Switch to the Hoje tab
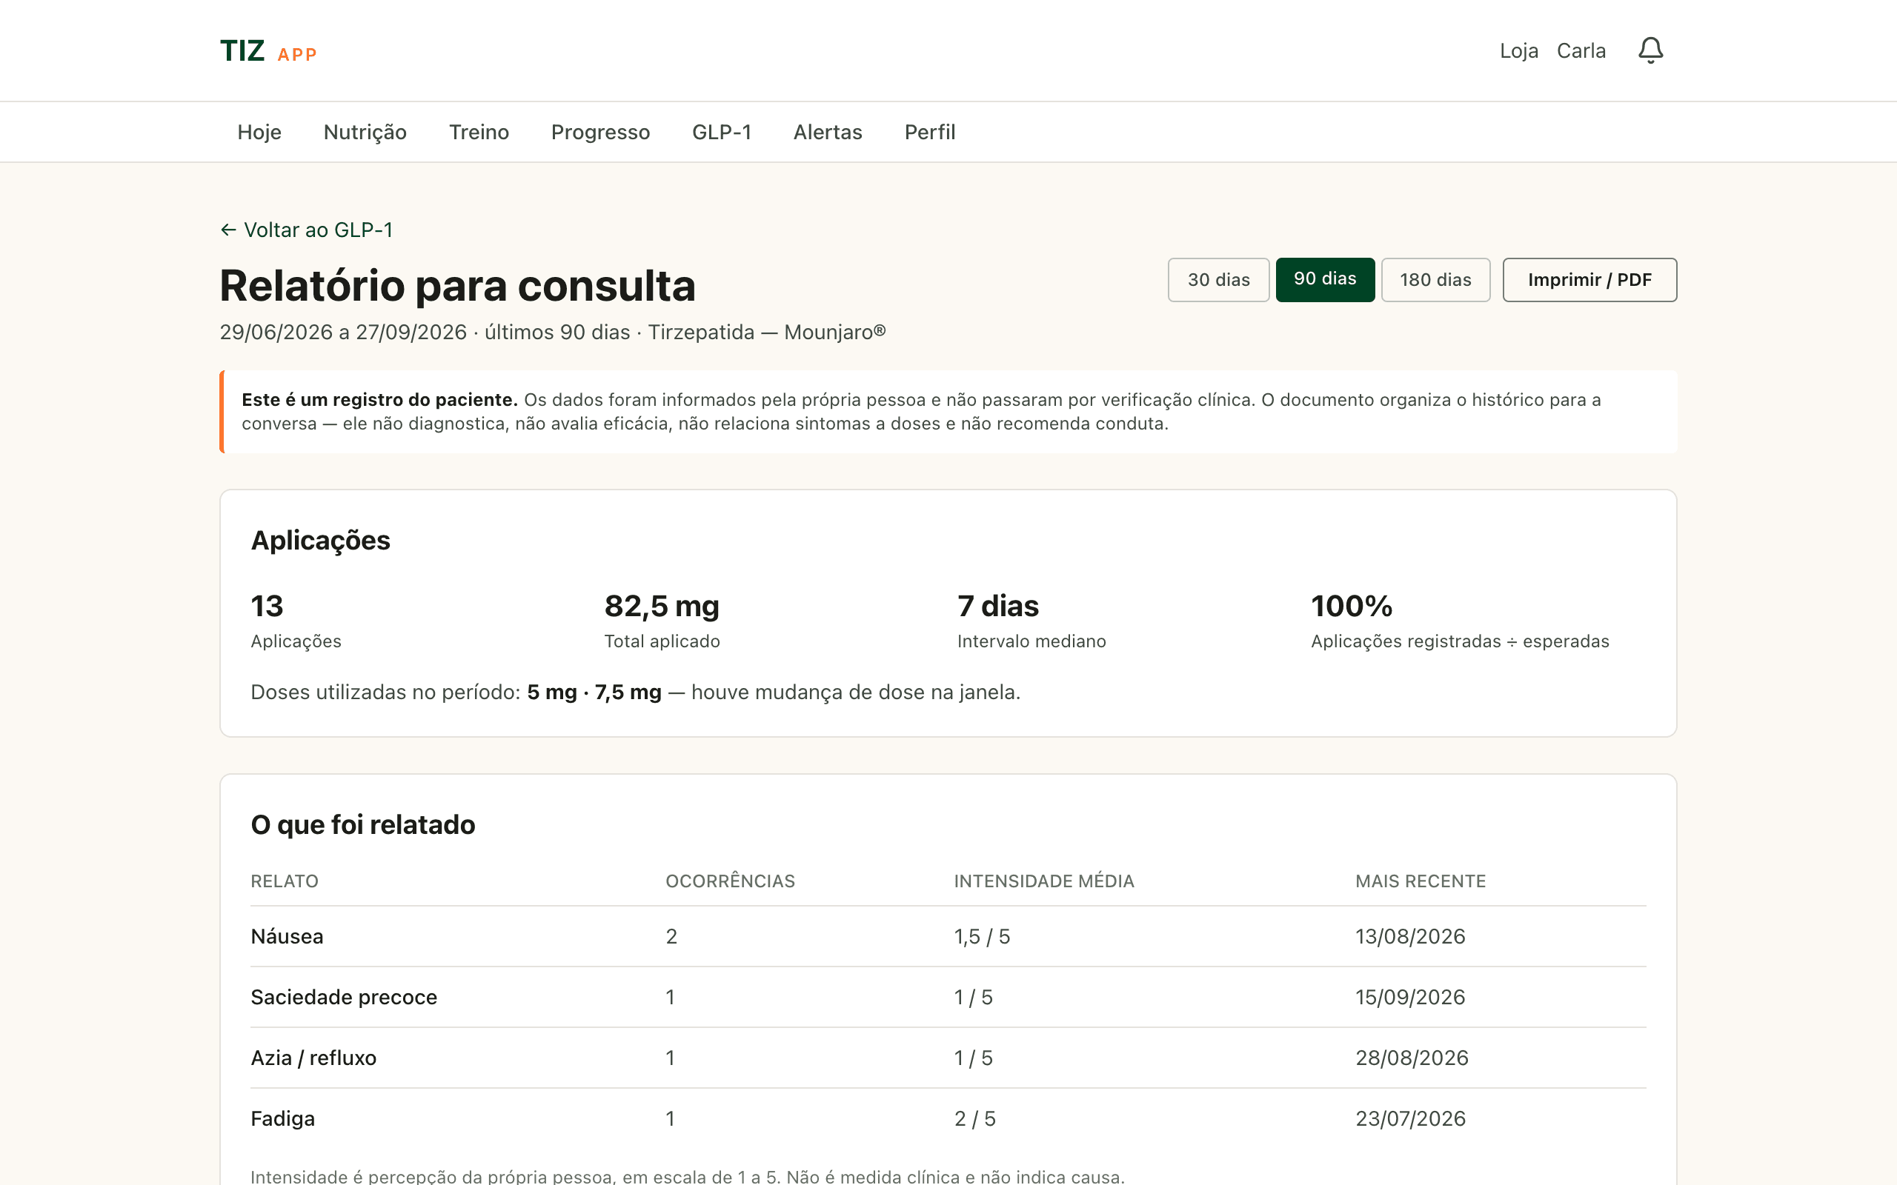This screenshot has height=1185, width=1897. point(259,132)
